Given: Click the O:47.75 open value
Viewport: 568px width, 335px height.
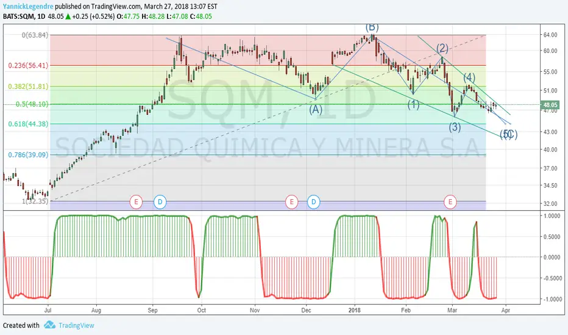Looking at the screenshot, I should coord(128,16).
